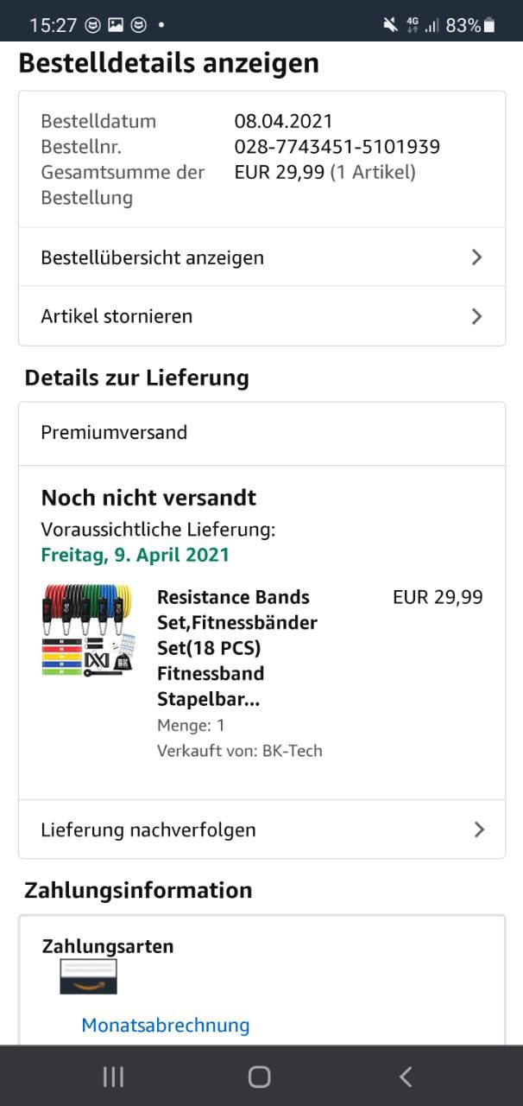523x1106 pixels.
Task: Tap chevron beside Lieferung nachverfolgen
Action: click(479, 829)
